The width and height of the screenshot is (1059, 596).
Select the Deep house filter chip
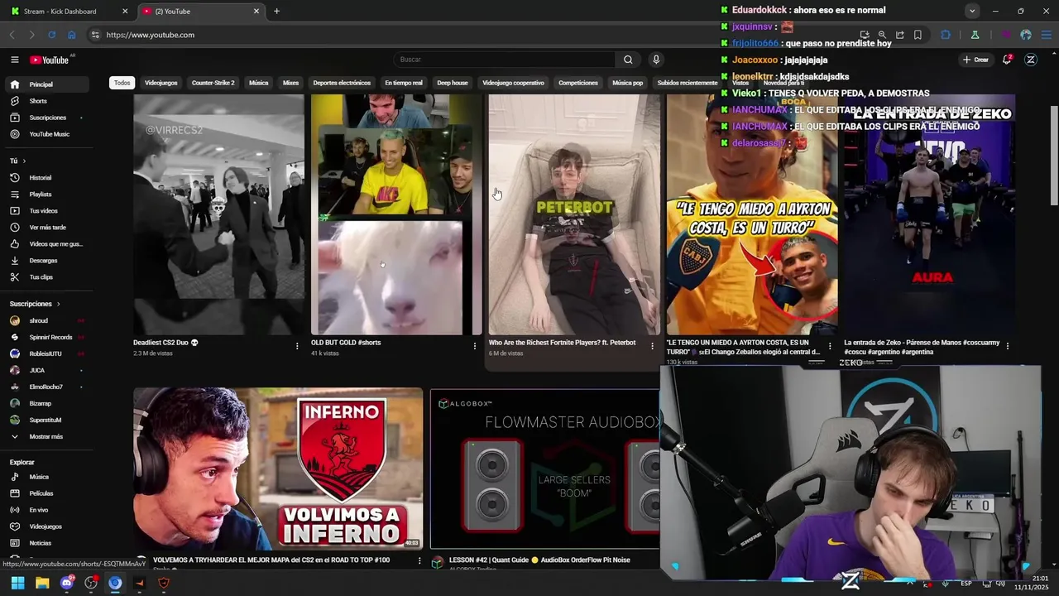point(453,83)
